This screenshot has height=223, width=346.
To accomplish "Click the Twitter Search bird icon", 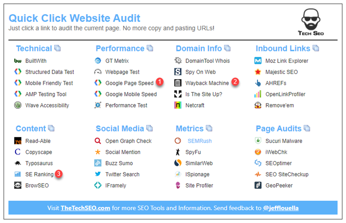I will [98, 174].
